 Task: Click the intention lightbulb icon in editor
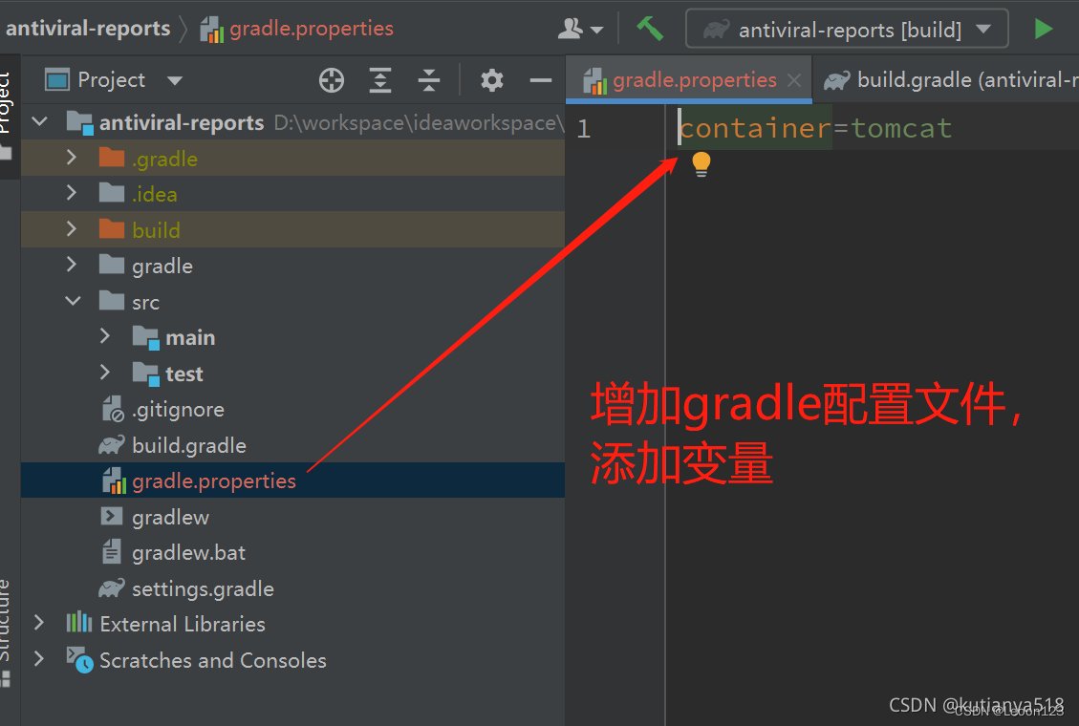[701, 164]
